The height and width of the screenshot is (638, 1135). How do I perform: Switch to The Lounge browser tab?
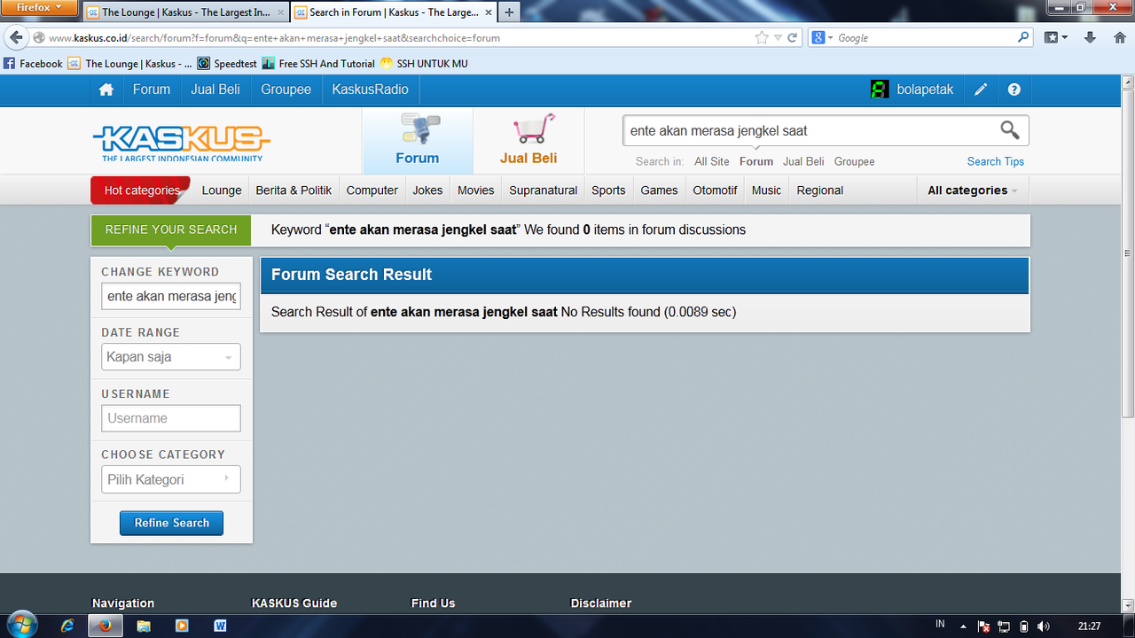pyautogui.click(x=184, y=12)
